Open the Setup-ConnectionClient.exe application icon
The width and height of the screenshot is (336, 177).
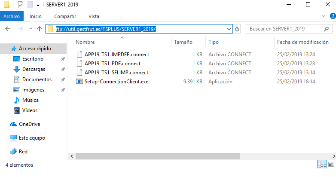[79, 81]
